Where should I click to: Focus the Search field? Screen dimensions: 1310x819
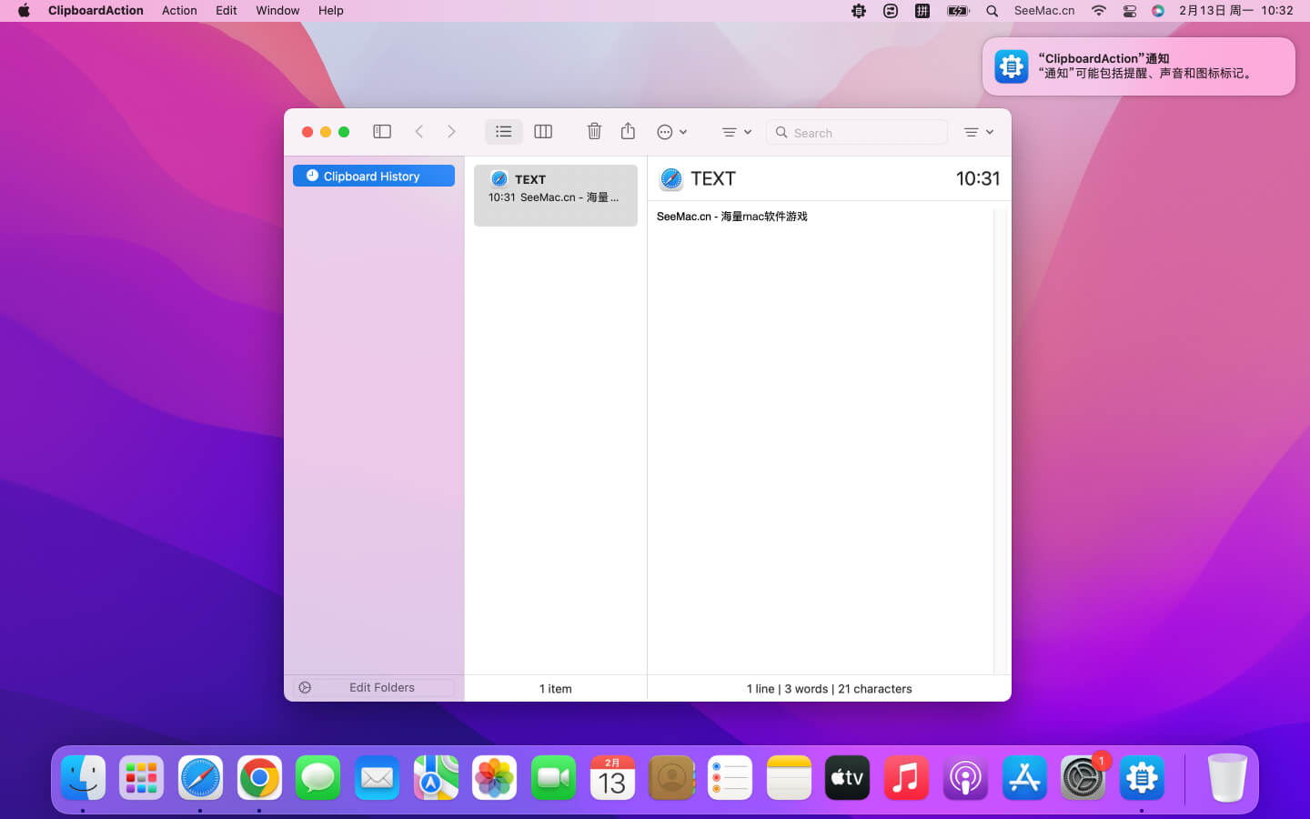(864, 133)
